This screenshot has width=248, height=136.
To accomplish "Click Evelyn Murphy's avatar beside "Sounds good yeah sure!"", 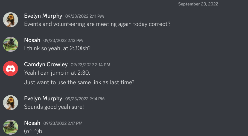I will tap(11, 103).
